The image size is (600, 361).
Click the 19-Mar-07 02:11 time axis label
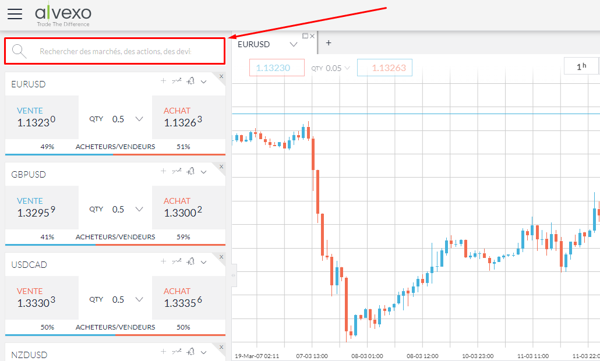tap(257, 356)
